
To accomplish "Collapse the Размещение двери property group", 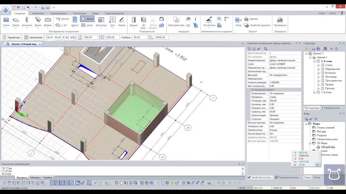I will (x=249, y=90).
